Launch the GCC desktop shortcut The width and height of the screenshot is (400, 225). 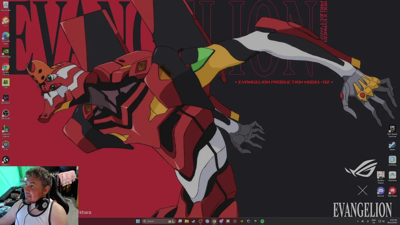[x=6, y=22]
